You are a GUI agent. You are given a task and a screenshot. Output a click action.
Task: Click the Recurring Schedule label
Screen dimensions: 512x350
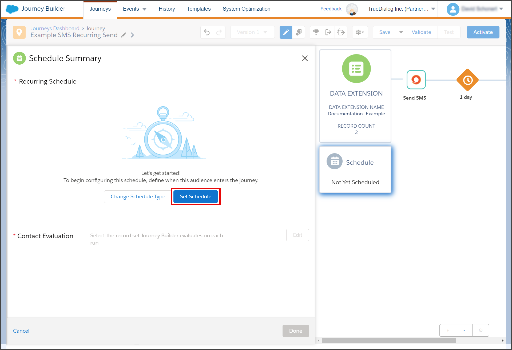[x=48, y=81]
